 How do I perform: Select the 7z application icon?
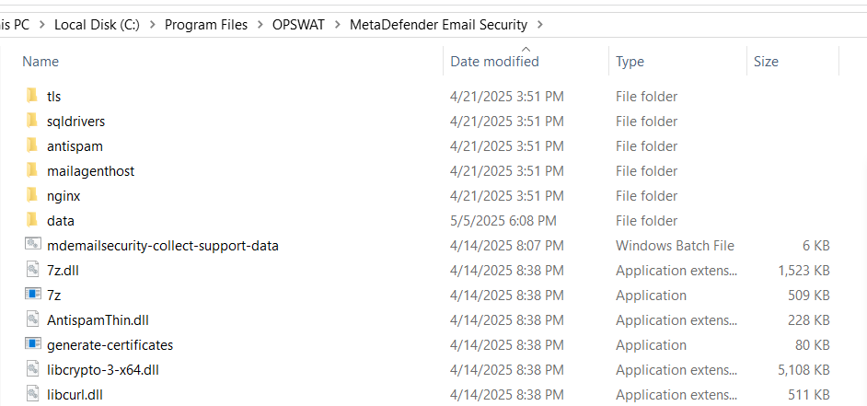(33, 294)
